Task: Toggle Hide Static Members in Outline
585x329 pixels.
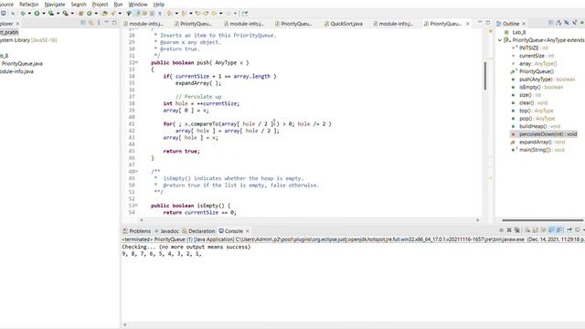Action: pyautogui.click(x=575, y=23)
